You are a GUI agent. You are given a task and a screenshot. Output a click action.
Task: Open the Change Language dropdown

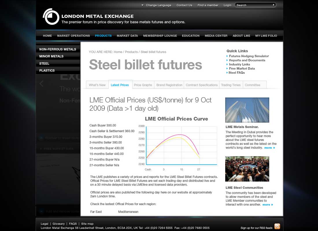(x=156, y=5)
